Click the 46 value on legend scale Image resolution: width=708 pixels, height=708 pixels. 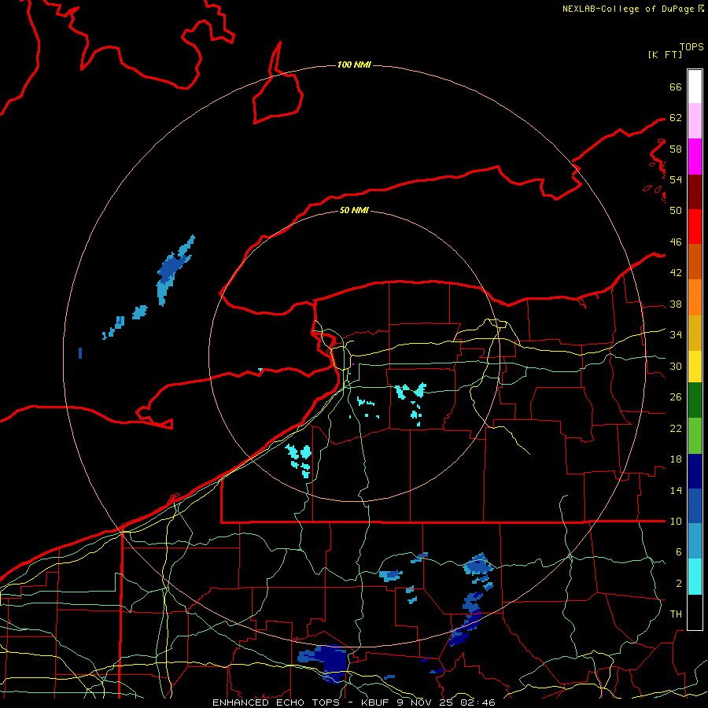tap(676, 242)
